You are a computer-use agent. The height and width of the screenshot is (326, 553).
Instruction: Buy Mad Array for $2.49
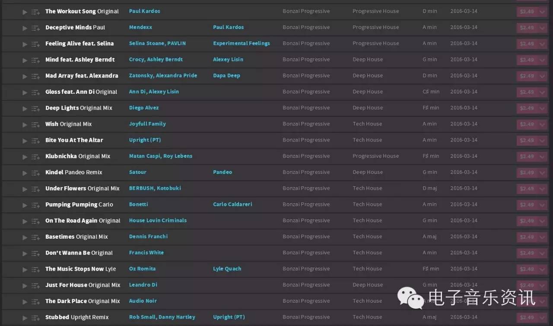pyautogui.click(x=527, y=76)
